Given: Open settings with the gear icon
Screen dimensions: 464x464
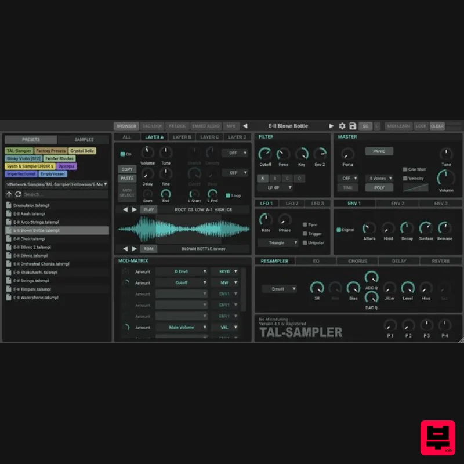Looking at the screenshot, I should (342, 126).
